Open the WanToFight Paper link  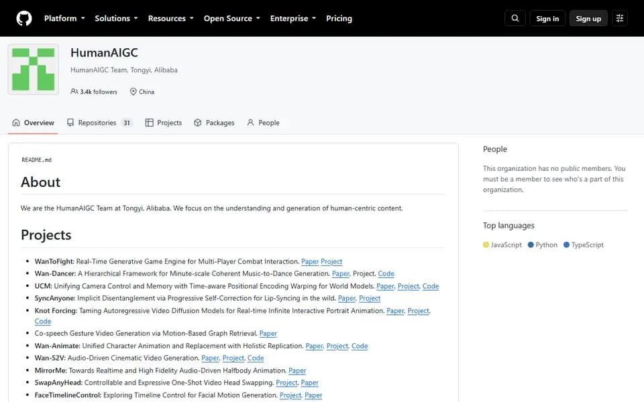310,261
